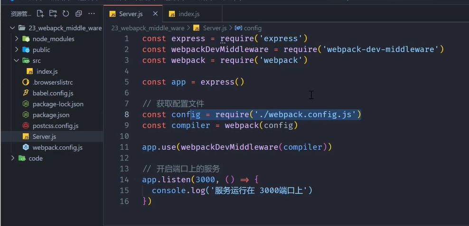Viewport: 469px width, 226px height.
Task: Click the New Folder icon in explorer
Action: coord(53,13)
